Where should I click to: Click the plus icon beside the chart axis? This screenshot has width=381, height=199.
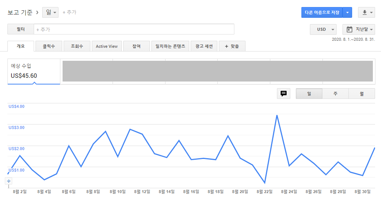click(9, 181)
